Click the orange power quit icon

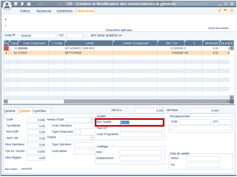tap(232, 10)
